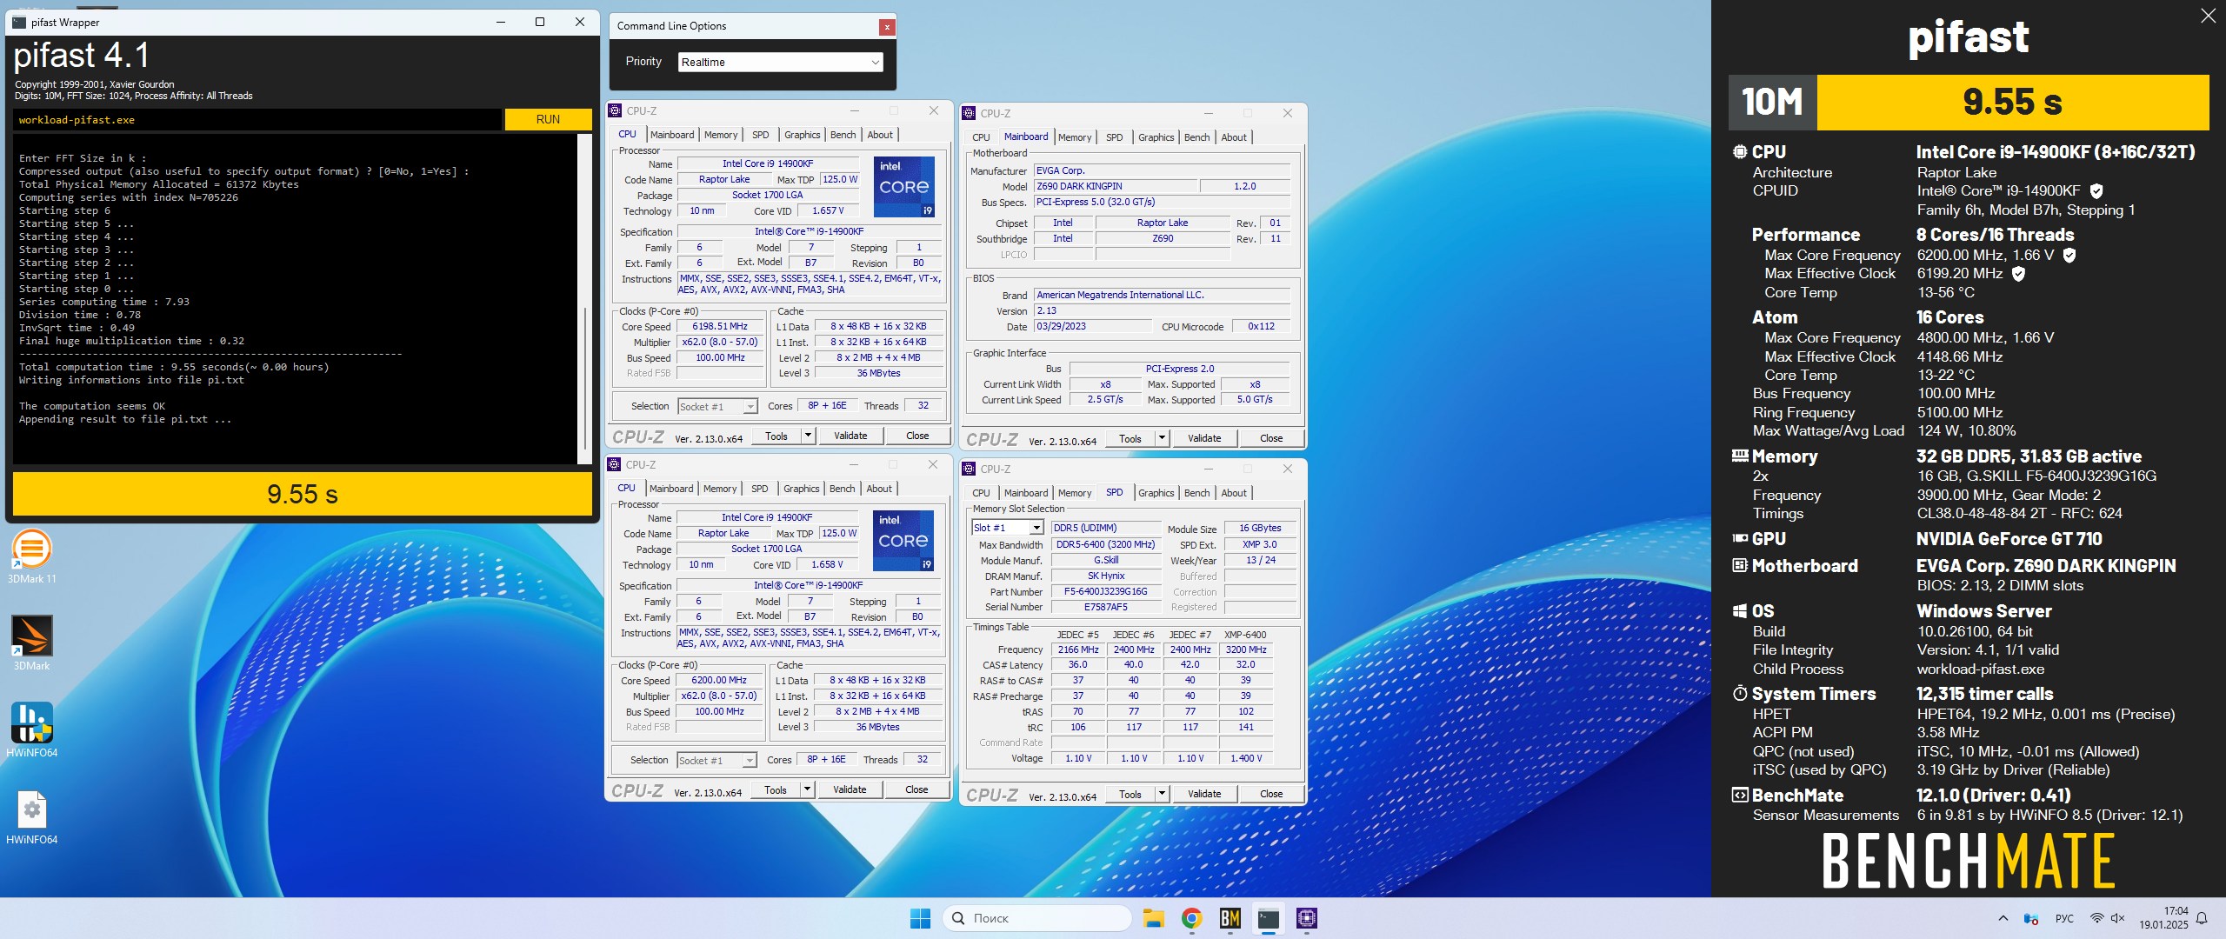2226x939 pixels.
Task: Click Validate in top-left CPU-Z window
Action: tap(850, 436)
